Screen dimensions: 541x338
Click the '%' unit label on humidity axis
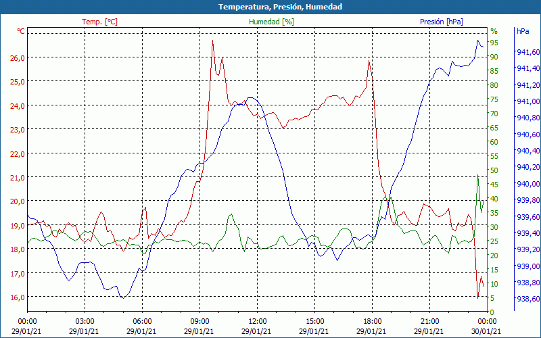click(x=494, y=31)
